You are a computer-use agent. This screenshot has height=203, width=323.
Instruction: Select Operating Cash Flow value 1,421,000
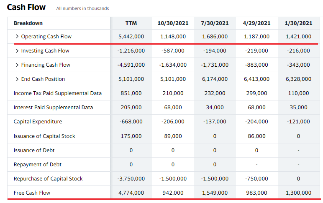[298, 37]
